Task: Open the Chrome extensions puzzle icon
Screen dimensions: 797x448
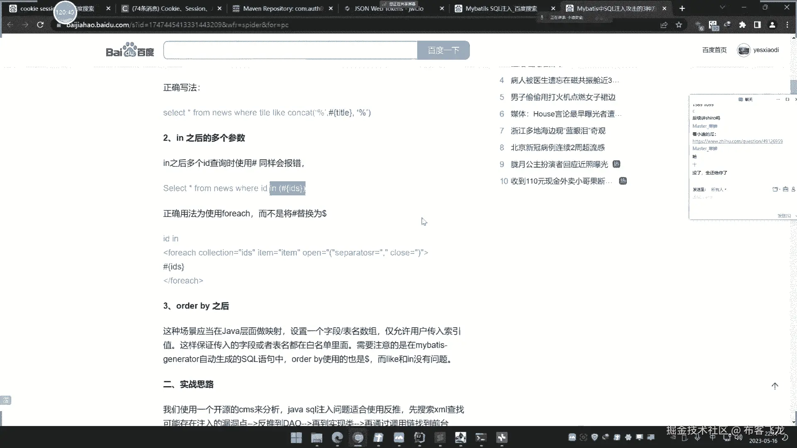Action: click(x=742, y=25)
